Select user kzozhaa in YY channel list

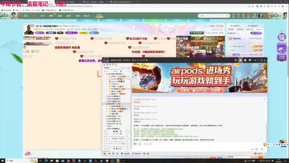tap(114, 79)
